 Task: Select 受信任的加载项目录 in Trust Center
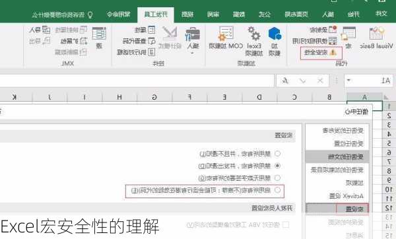point(337,170)
